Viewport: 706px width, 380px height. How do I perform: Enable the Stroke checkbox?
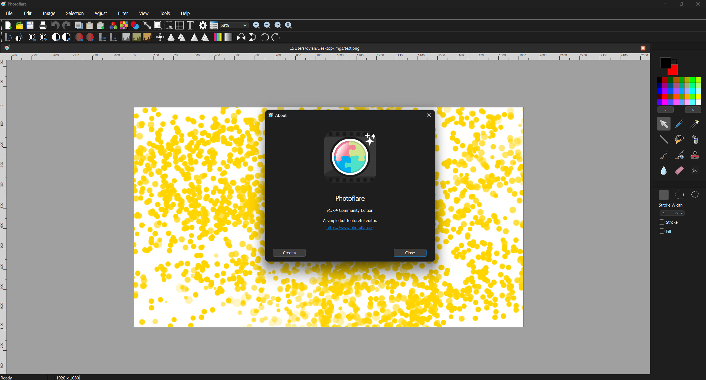pyautogui.click(x=662, y=222)
